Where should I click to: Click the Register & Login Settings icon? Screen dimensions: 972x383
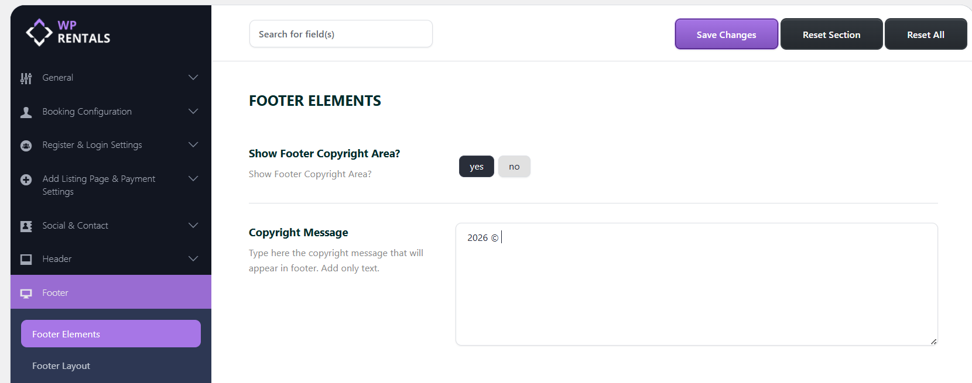coord(26,146)
